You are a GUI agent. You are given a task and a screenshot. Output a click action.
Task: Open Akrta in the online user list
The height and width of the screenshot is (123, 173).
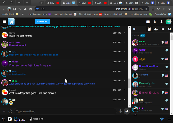[150, 51]
